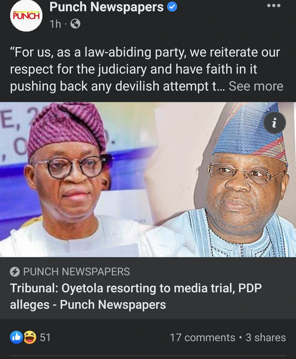Open the Tribunal: Oyetola article headline
The height and width of the screenshot is (359, 296).
[136, 296]
